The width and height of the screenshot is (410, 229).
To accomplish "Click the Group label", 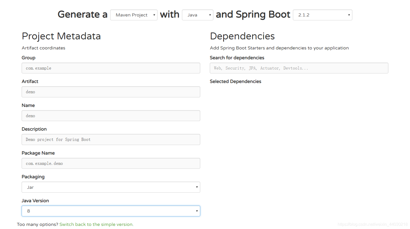I will 29,58.
